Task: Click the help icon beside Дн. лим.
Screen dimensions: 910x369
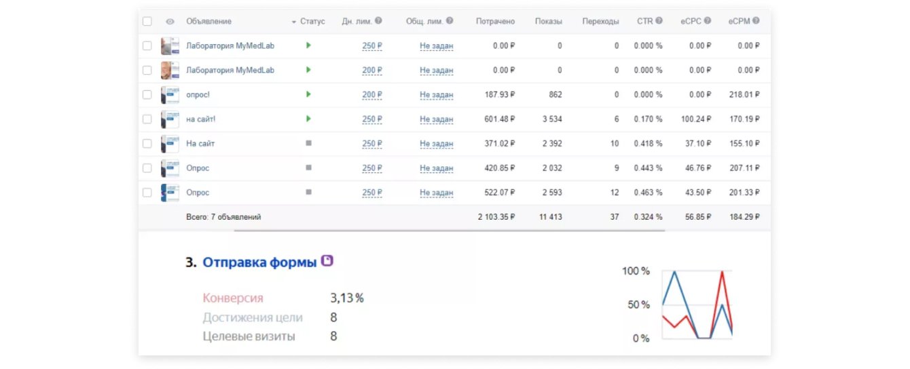Action: coord(378,21)
